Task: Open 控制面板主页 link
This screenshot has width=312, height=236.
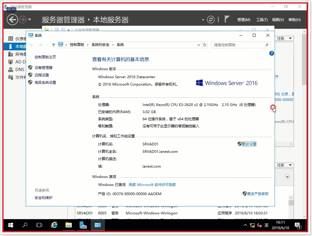Action: [45, 57]
